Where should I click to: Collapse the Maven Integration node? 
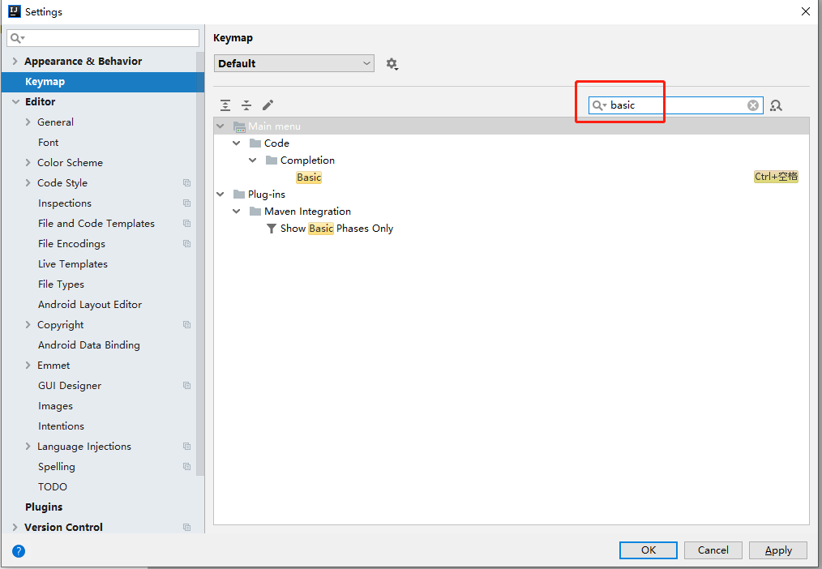click(237, 212)
